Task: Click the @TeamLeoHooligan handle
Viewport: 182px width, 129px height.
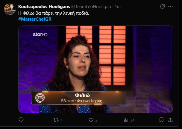Action: pos(91,7)
